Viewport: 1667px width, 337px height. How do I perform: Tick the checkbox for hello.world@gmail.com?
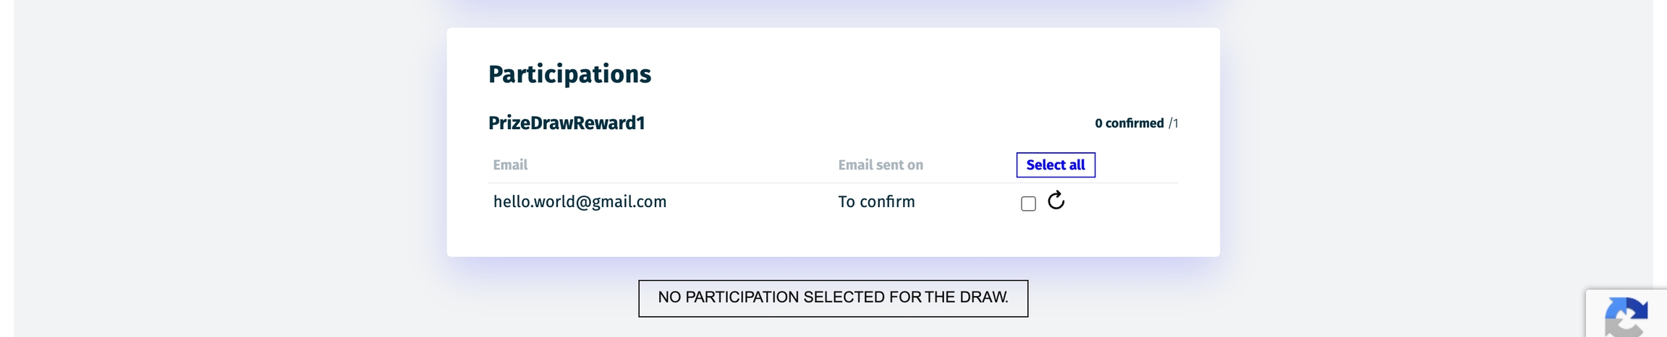coord(1028,203)
